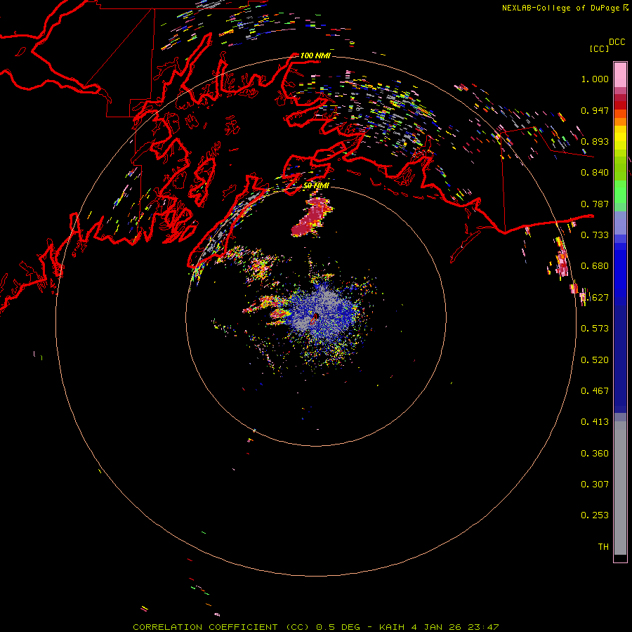The height and width of the screenshot is (632, 632).
Task: Select the 1.000 scale value
Action: [595, 79]
